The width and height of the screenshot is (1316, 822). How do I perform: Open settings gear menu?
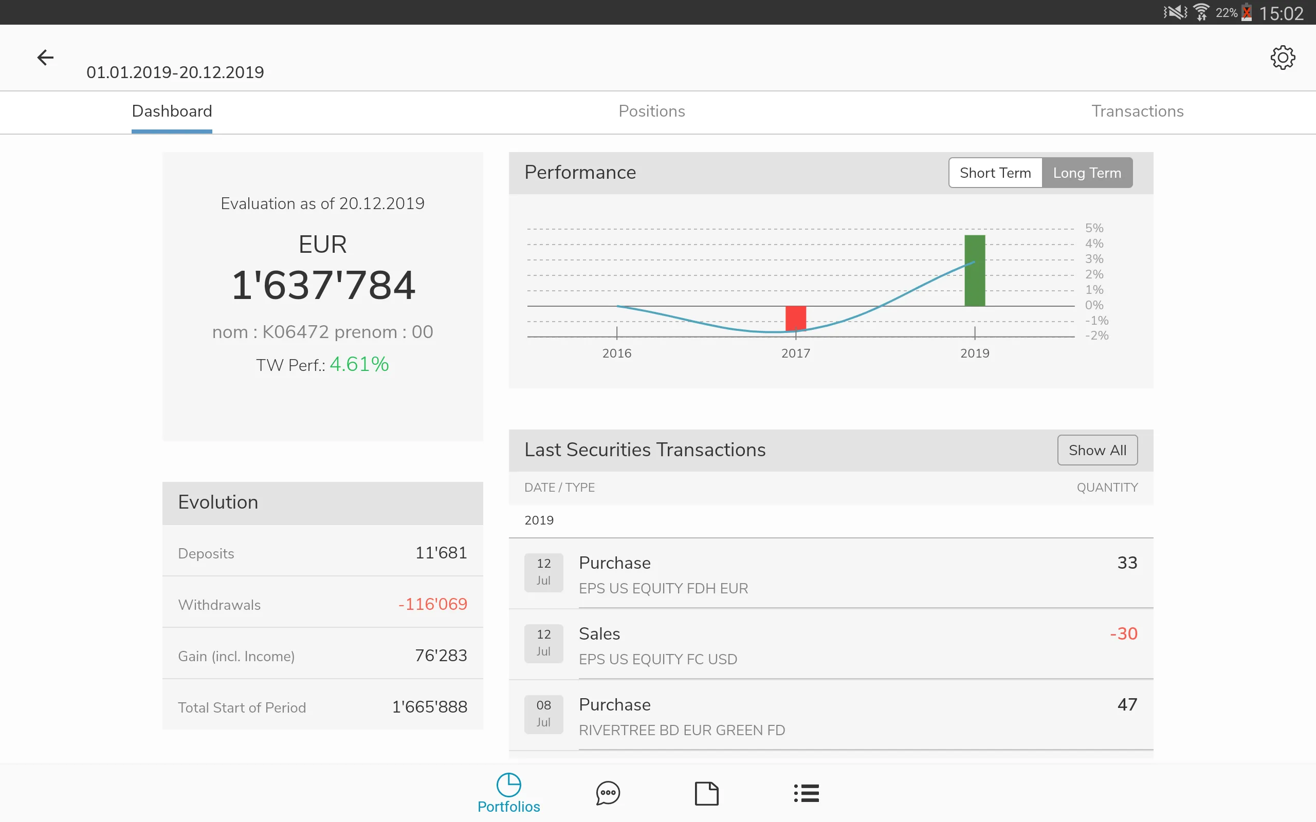coord(1282,58)
